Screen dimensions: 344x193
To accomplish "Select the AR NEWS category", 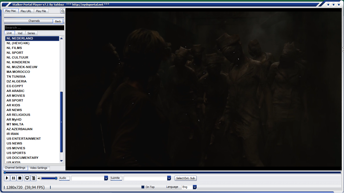I will tap(32, 110).
